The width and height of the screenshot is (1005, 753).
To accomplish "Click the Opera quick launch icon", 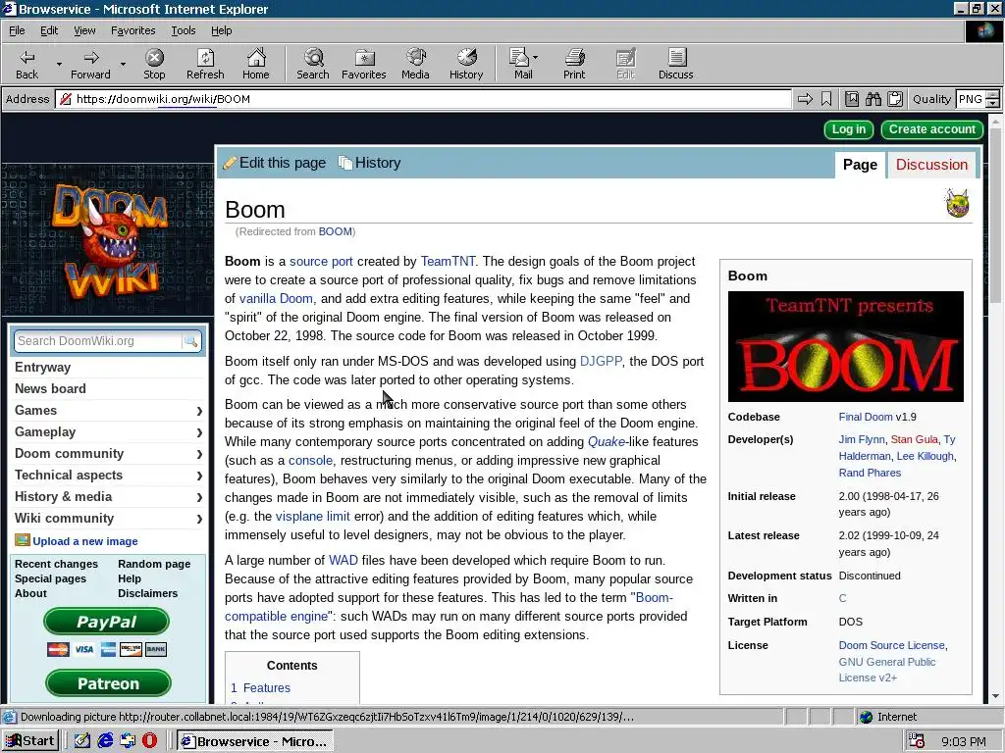I will point(149,741).
